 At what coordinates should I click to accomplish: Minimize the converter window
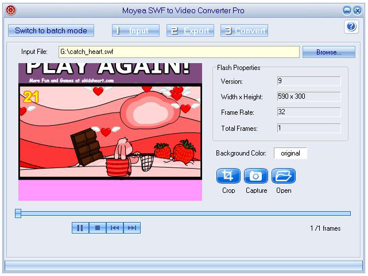(347, 10)
